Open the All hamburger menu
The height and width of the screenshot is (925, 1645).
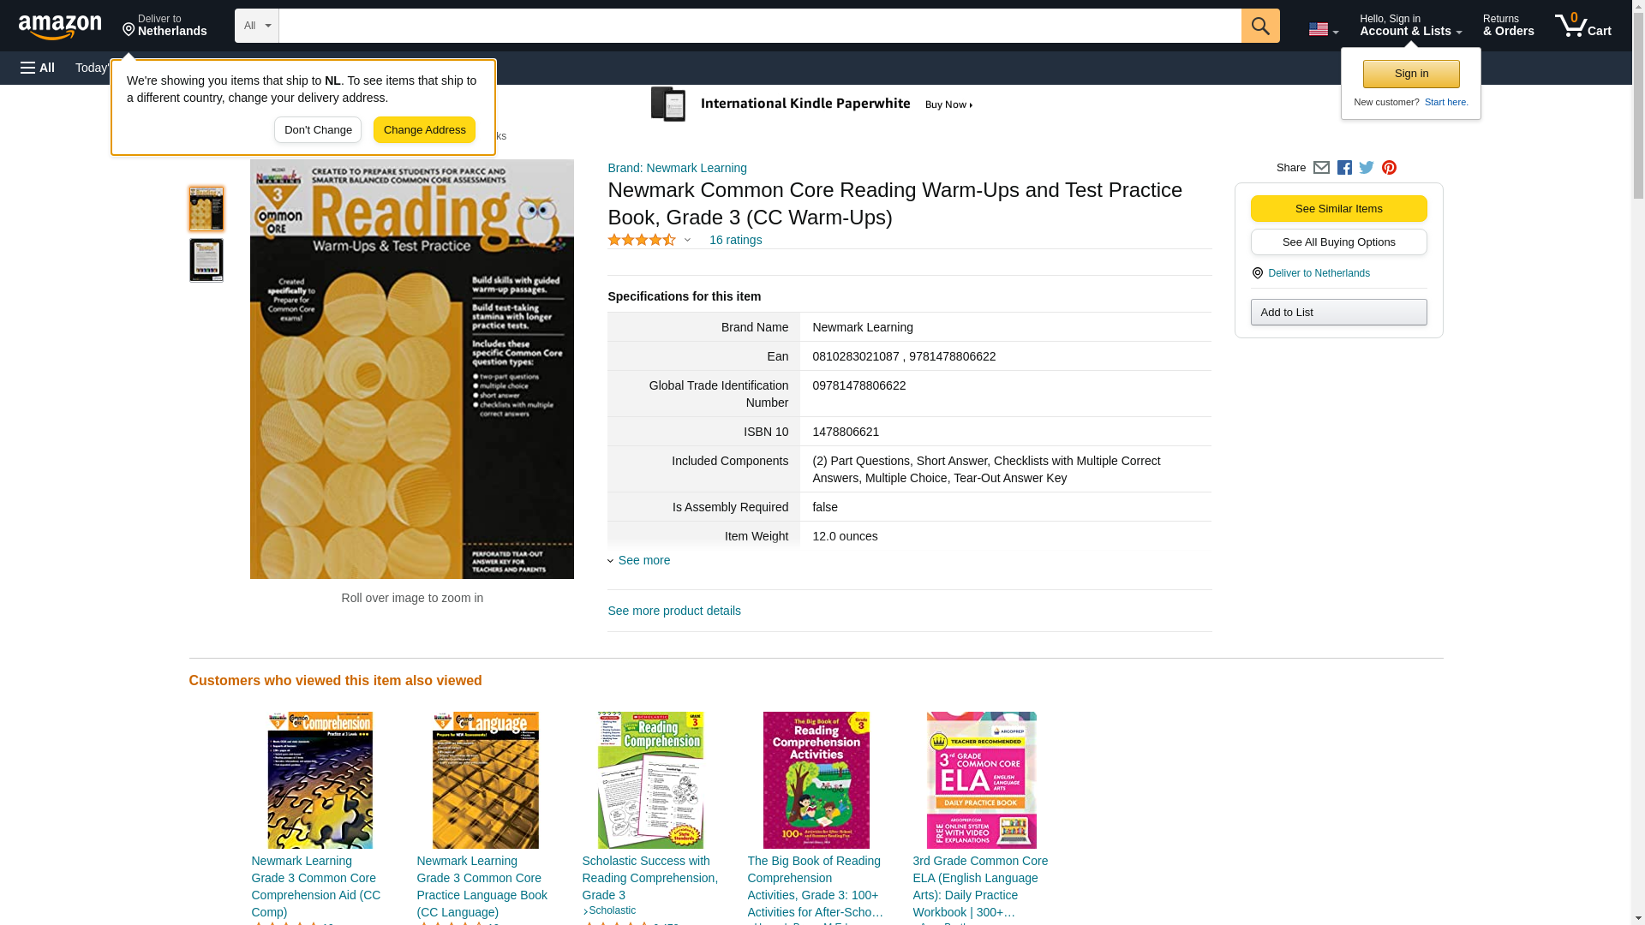pyautogui.click(x=38, y=68)
